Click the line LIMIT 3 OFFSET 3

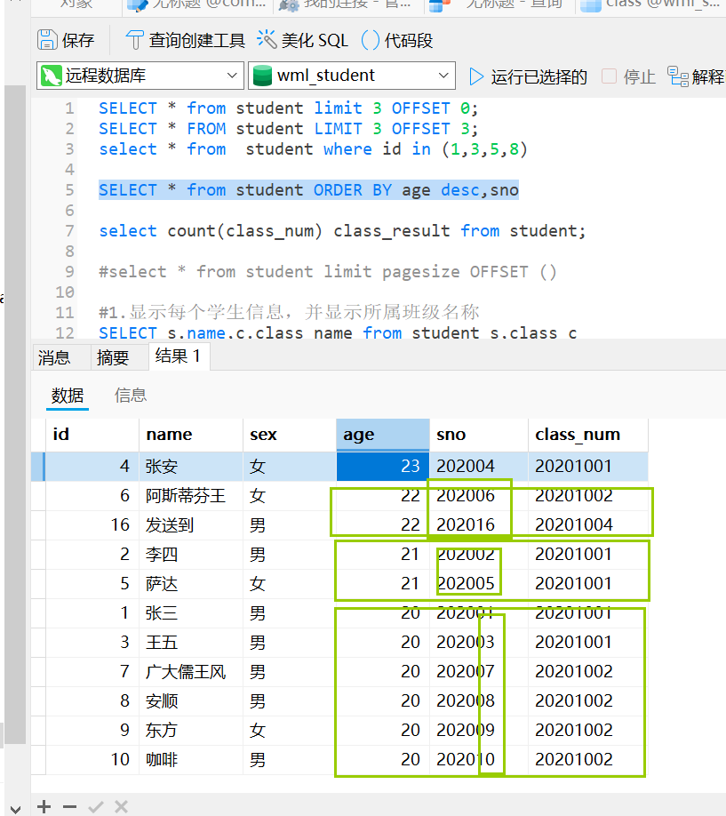pos(288,129)
